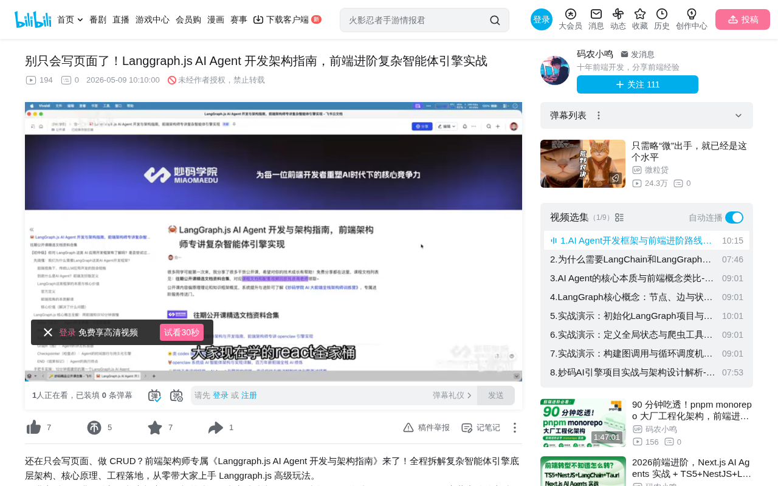Open the bilibili logo home link

(33, 19)
